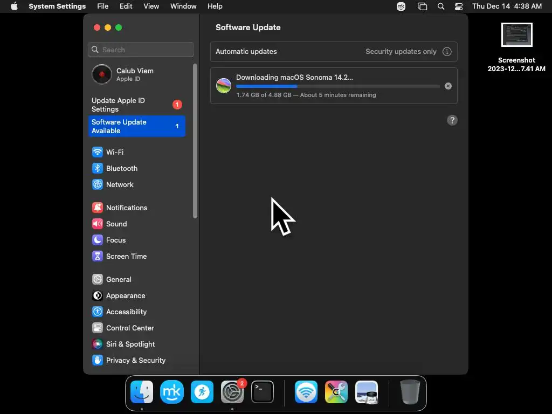Click the download progress bar

[338, 86]
